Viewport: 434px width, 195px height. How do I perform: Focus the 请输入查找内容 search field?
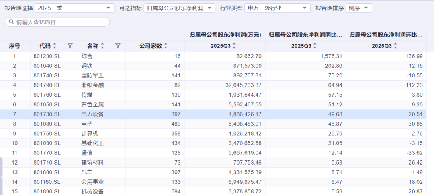(x=57, y=22)
